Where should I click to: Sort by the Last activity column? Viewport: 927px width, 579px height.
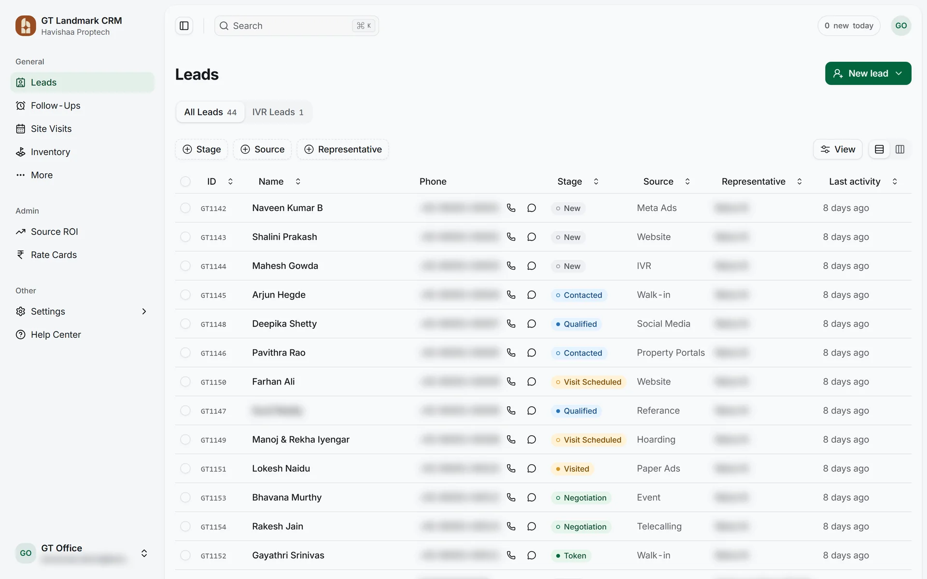(863, 181)
